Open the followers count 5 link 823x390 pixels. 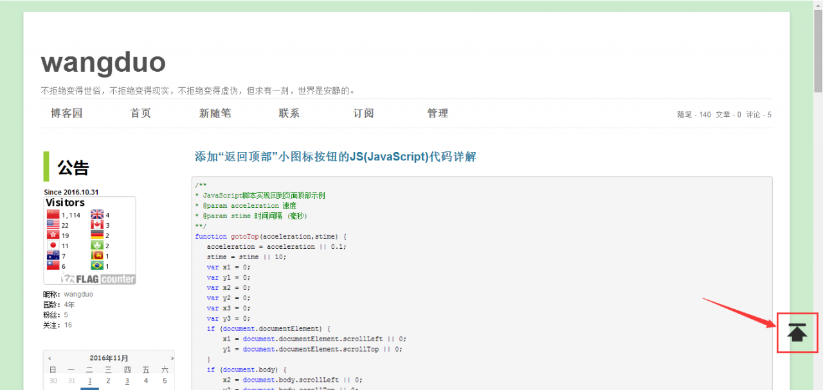coord(66,315)
